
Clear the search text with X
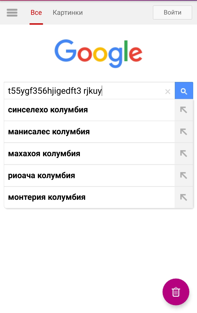point(168,92)
